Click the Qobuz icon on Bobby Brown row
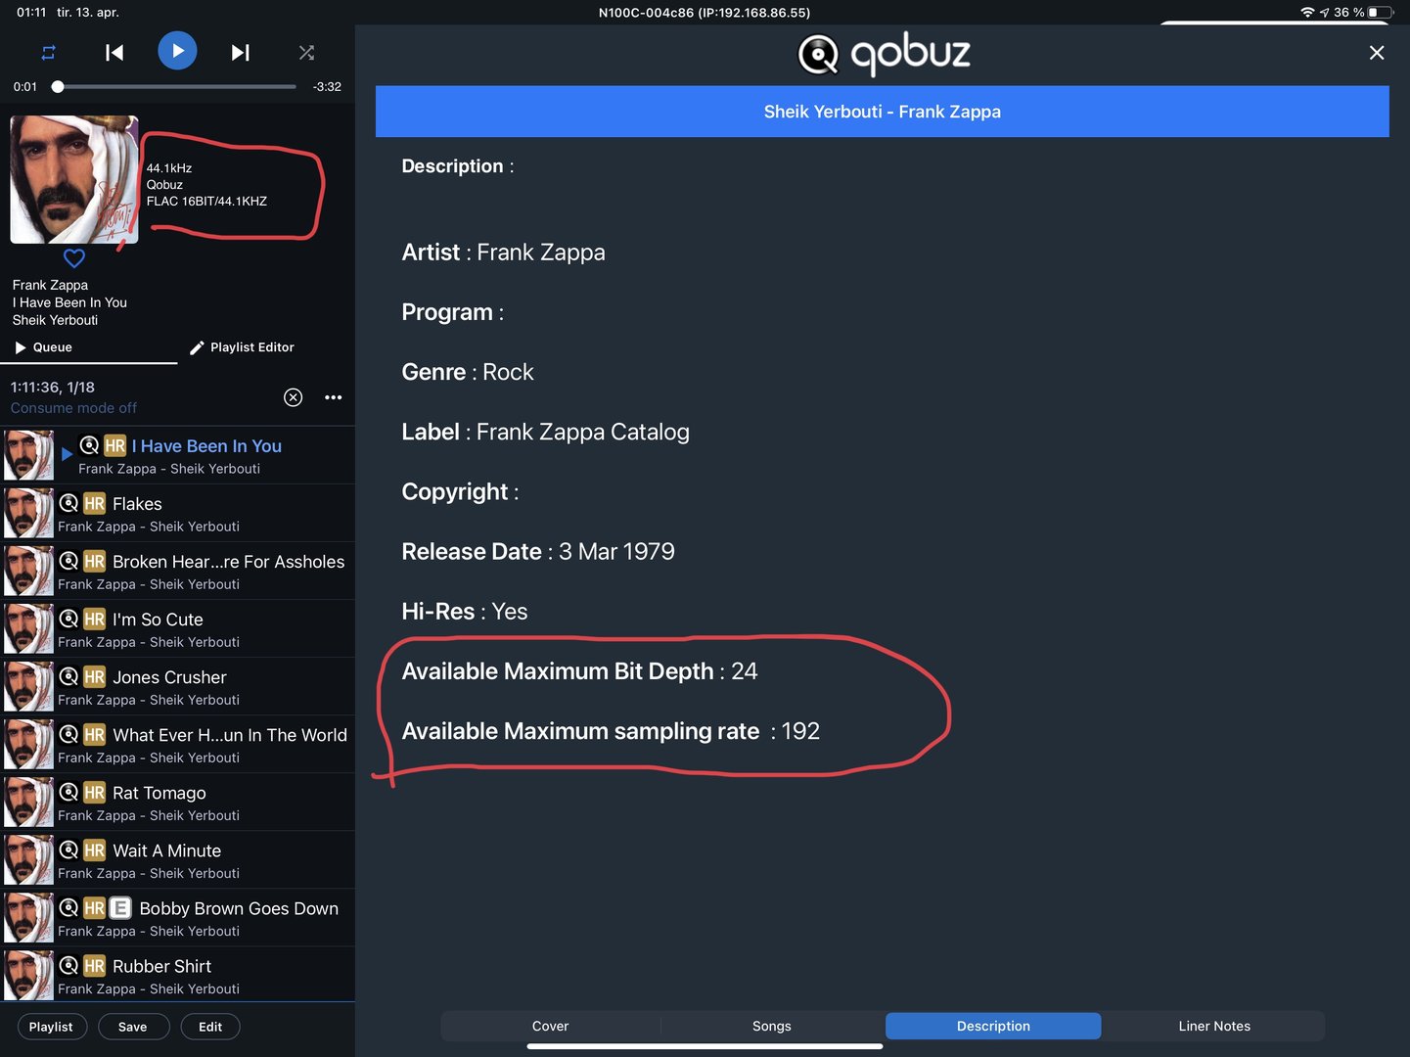1410x1057 pixels. click(68, 907)
